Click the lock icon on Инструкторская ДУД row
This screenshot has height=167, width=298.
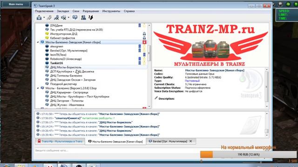(144, 34)
